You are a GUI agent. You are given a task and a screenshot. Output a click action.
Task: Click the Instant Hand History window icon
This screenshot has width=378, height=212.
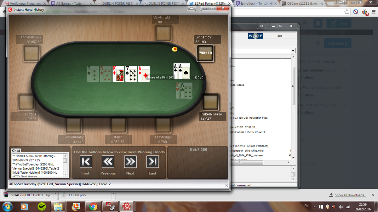[10, 9]
